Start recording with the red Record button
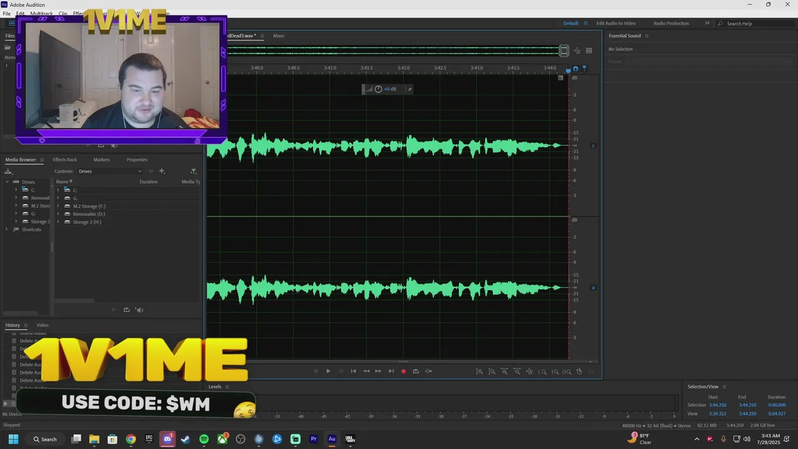 click(403, 371)
